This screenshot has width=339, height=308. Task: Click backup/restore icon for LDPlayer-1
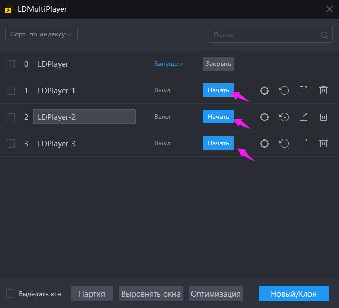click(284, 91)
